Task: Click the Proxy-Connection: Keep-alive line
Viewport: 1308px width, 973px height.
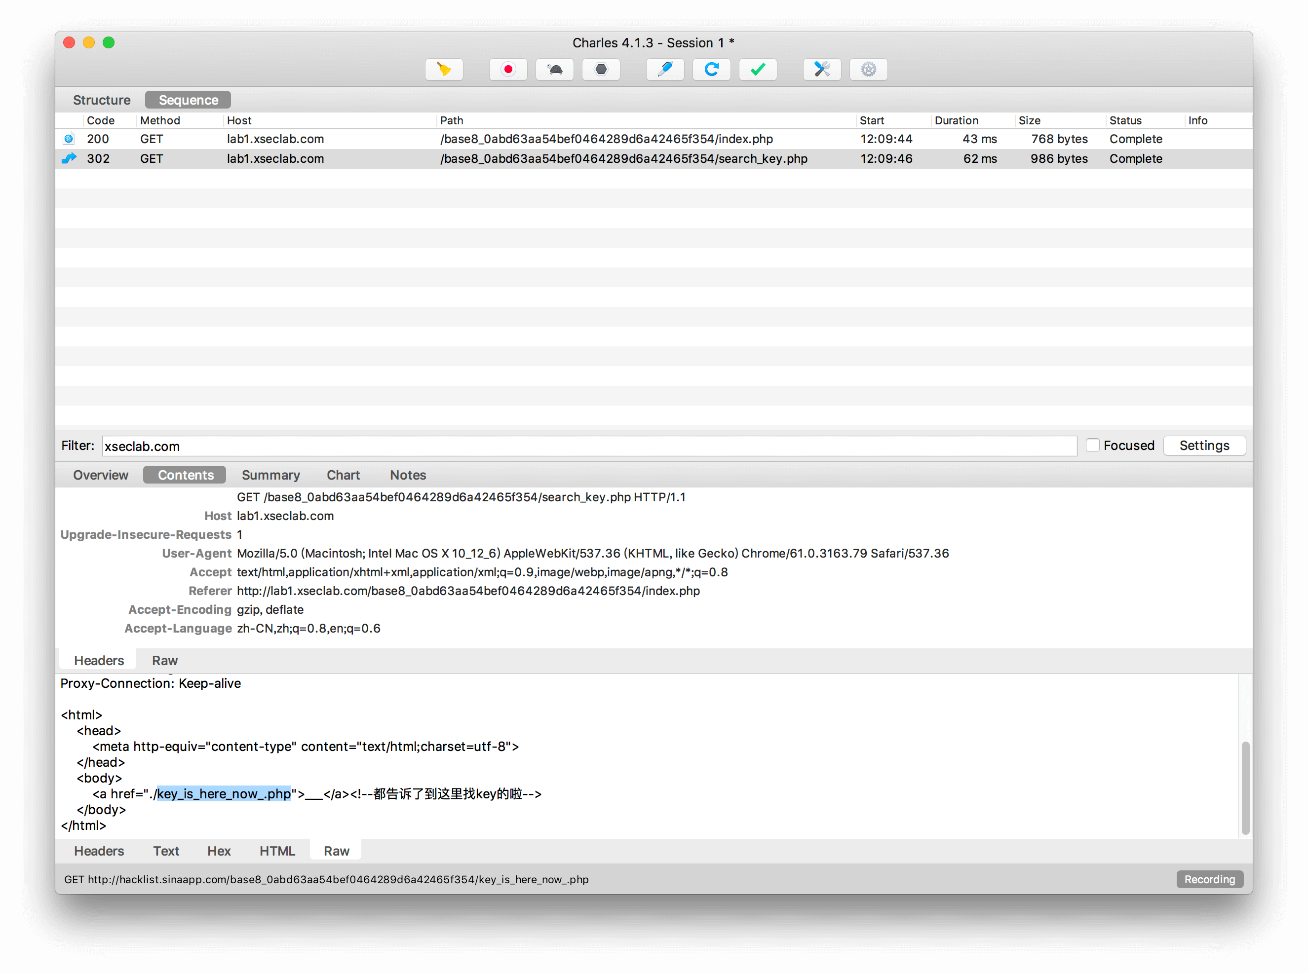Action: pos(151,684)
